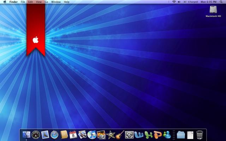Screen dimensions: 226x141
Task: Select the Macintosh HD drive icon
Action: point(213,10)
